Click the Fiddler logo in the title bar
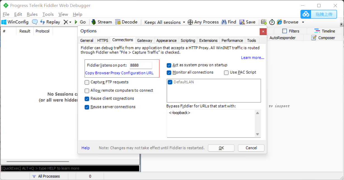This screenshot has width=344, height=180. click(6, 6)
